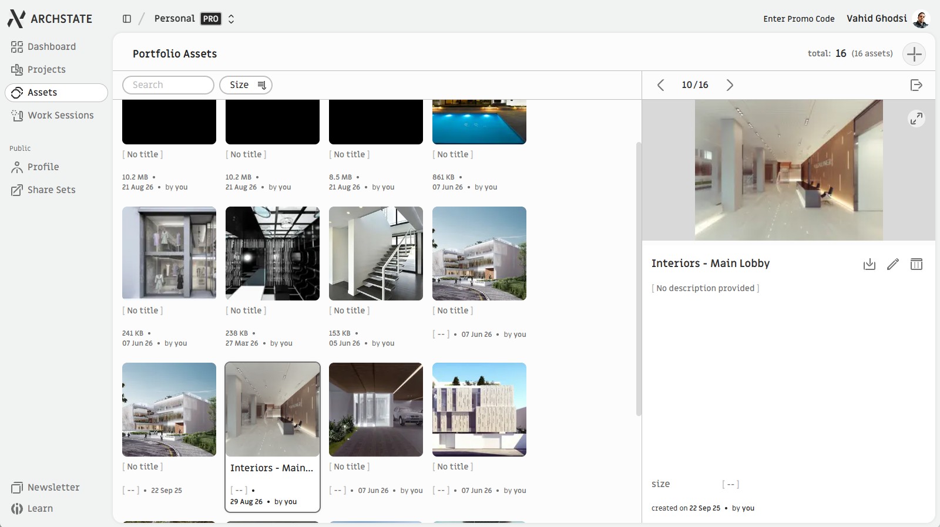940x527 pixels.
Task: Click the 10/16 asset counter
Action: [695, 85]
